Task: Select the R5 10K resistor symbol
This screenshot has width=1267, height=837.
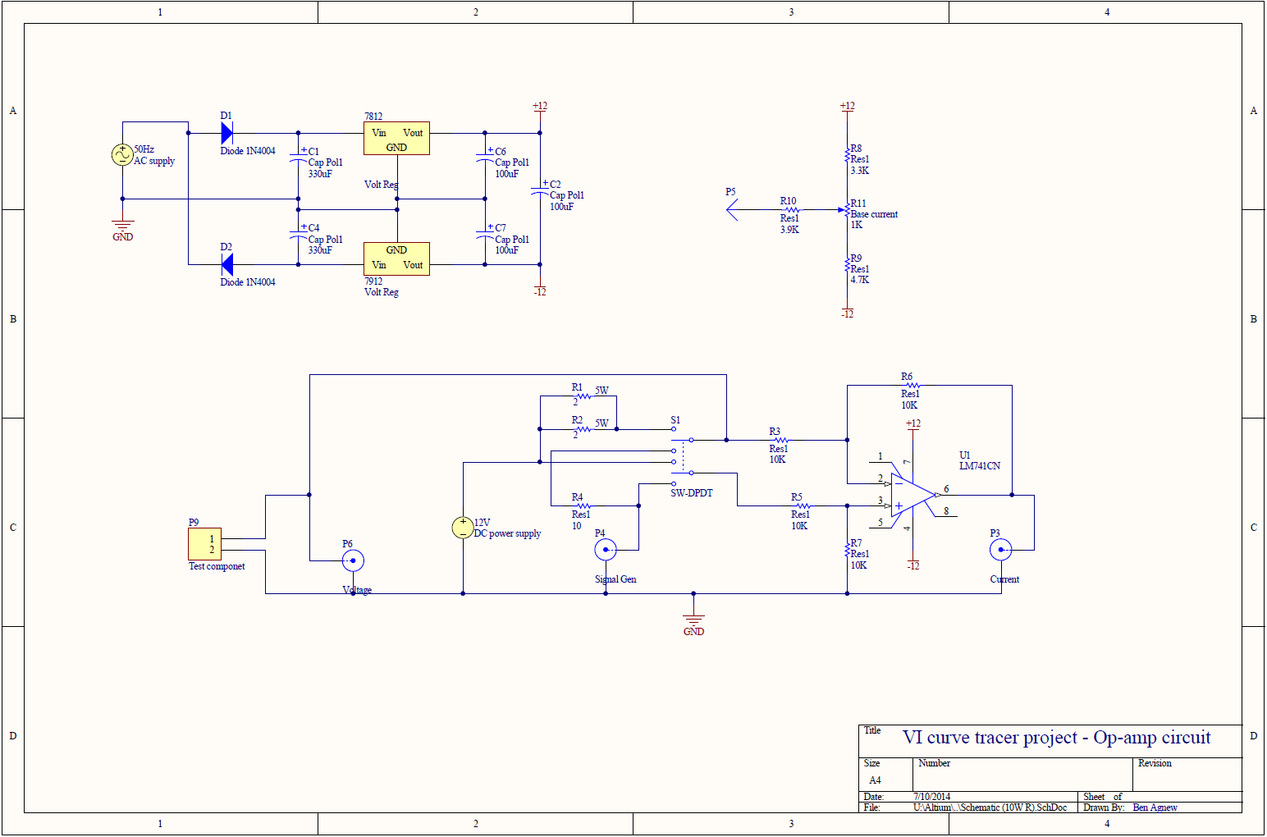Action: point(803,505)
